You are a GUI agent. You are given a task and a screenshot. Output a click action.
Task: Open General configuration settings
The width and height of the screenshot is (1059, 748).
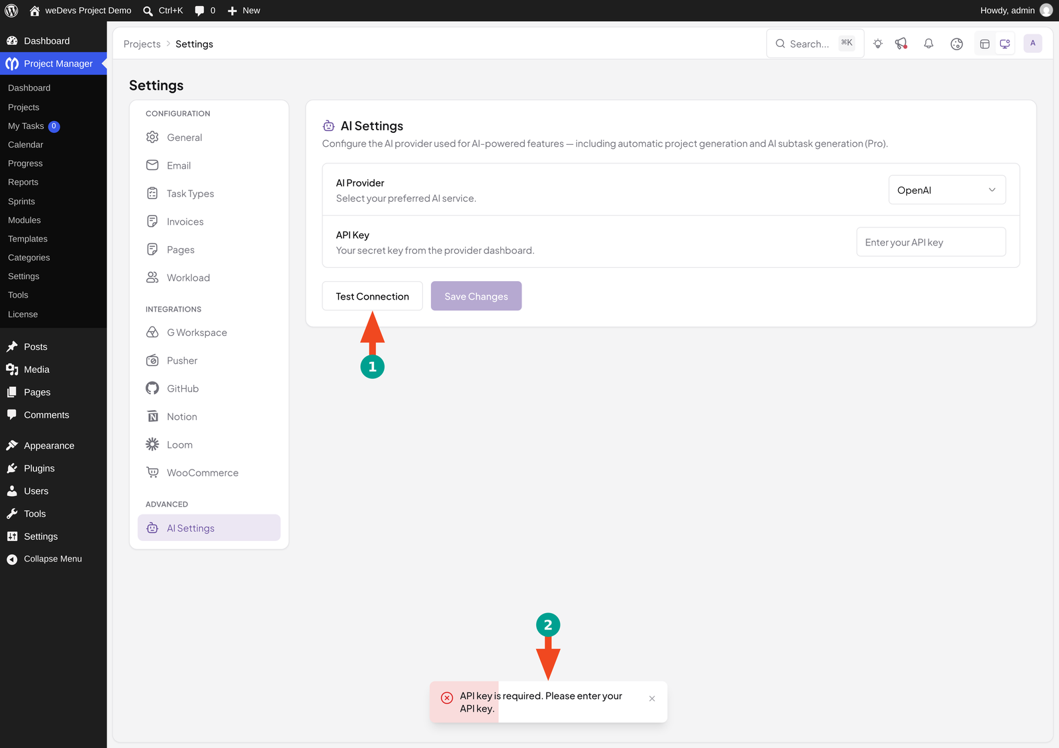click(209, 138)
